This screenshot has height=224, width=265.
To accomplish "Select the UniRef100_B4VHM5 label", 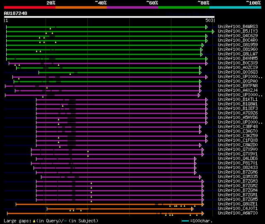I will pos(238,58).
